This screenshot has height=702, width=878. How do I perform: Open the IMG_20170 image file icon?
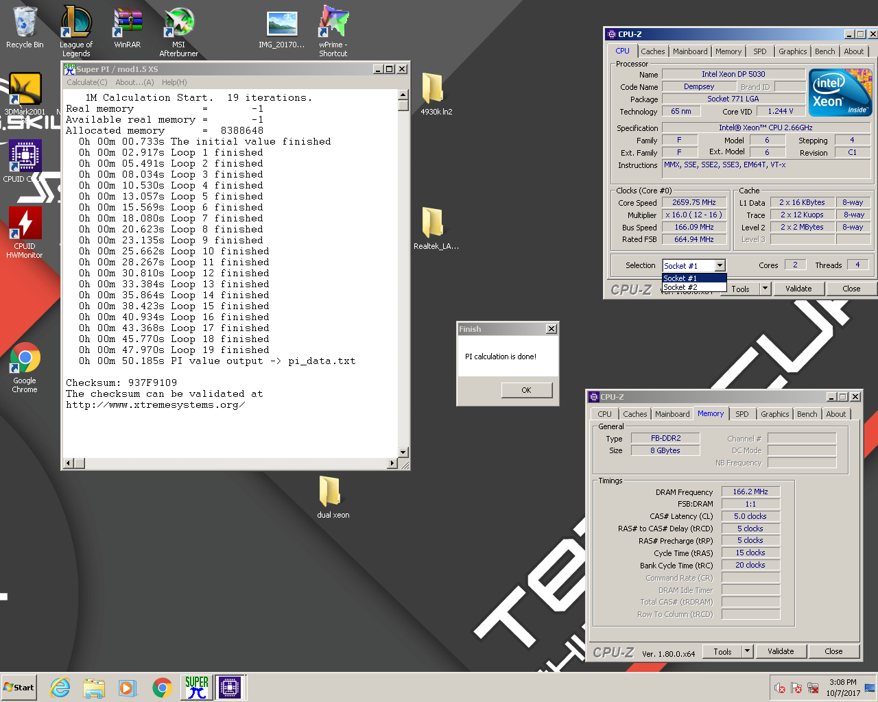click(x=282, y=29)
